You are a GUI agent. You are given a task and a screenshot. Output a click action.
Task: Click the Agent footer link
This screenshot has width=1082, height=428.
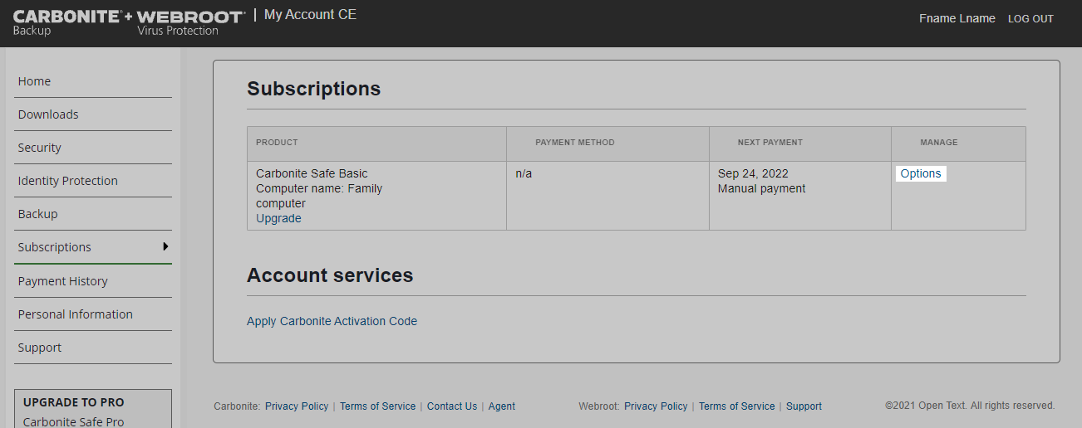(501, 406)
